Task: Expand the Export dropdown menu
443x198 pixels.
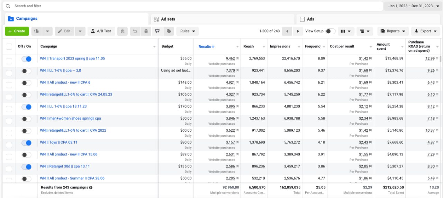Action: (x=426, y=31)
